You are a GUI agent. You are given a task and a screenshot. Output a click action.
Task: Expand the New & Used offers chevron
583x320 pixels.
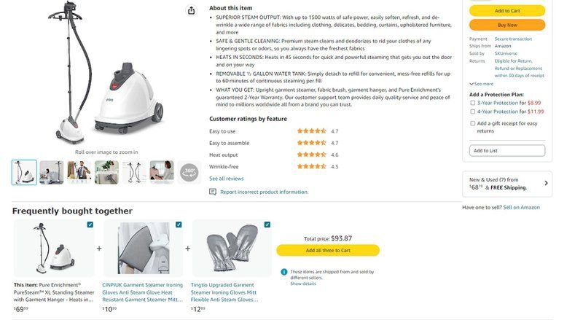pyautogui.click(x=546, y=183)
